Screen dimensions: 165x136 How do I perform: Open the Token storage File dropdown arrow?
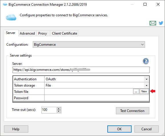tap(146, 85)
